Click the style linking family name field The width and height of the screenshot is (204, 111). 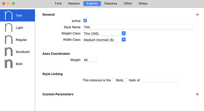pos(160,80)
